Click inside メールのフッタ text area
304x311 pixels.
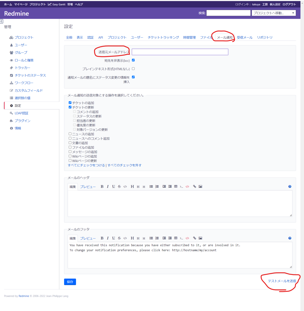(x=180, y=255)
